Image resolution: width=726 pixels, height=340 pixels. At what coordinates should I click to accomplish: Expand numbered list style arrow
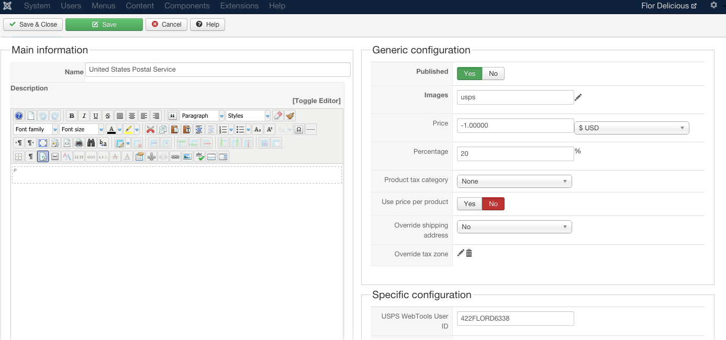point(231,129)
